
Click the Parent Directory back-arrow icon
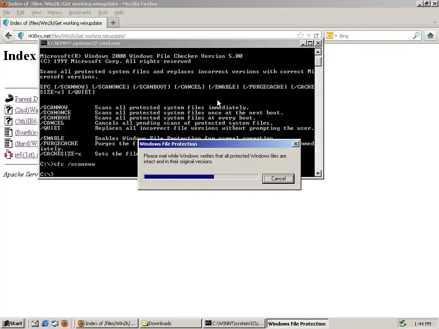pos(9,99)
